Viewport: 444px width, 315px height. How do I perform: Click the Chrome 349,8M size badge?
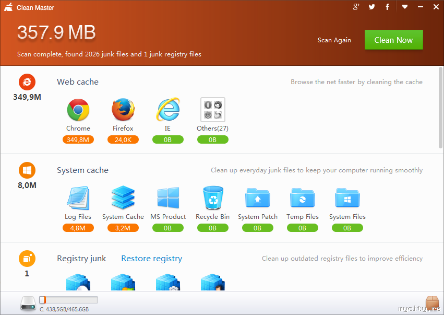point(78,139)
